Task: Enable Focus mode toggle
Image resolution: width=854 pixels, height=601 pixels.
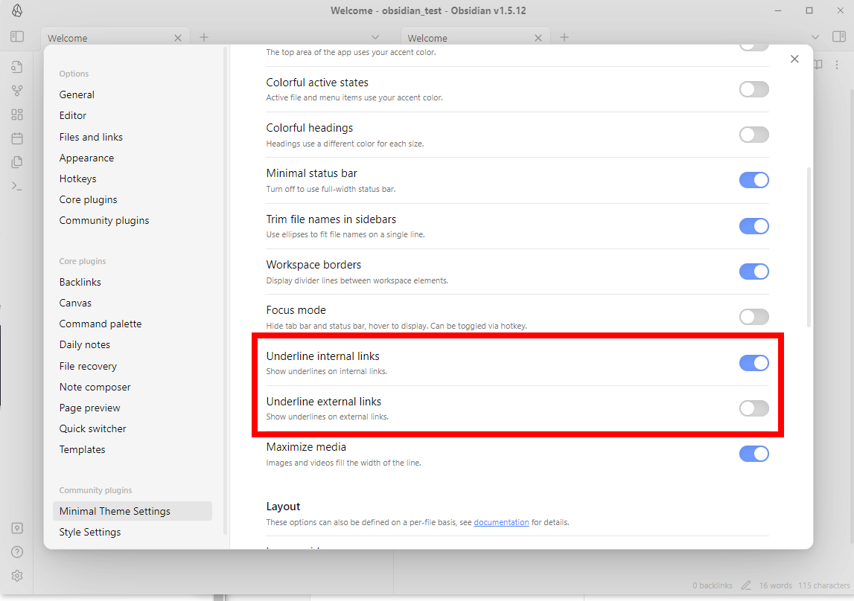Action: pyautogui.click(x=753, y=317)
